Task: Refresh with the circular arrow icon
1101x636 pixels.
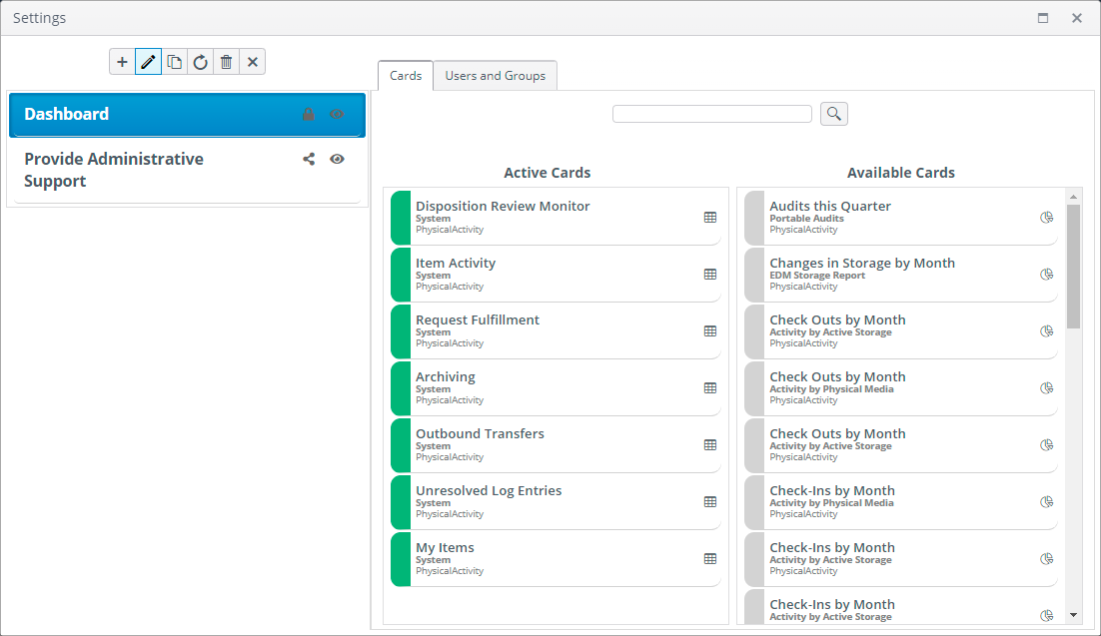Action: click(200, 62)
